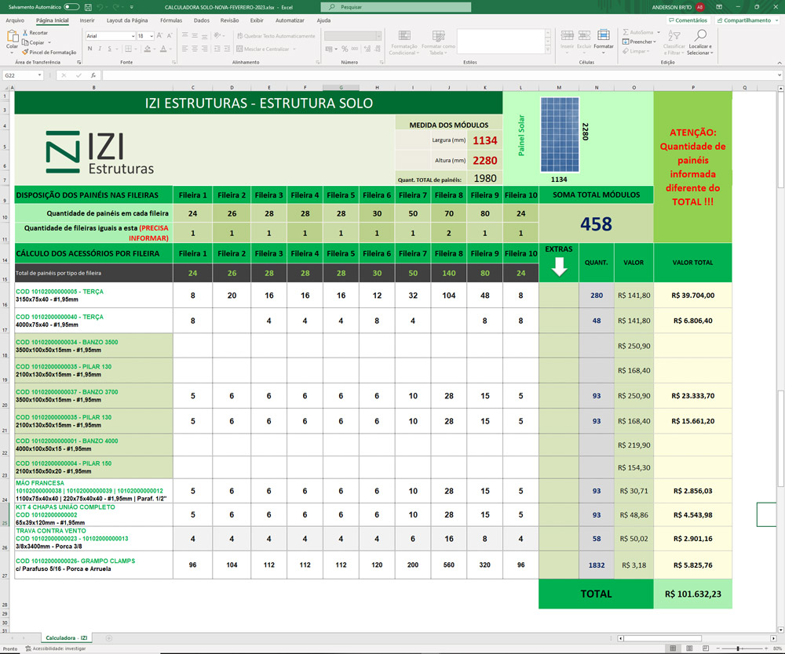Expand the formula bar
Viewport: 785px width, 654px height.
[x=780, y=75]
